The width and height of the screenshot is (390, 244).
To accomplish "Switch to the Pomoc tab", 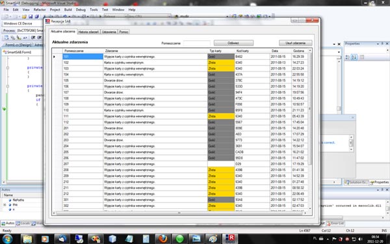I will tap(123, 32).
